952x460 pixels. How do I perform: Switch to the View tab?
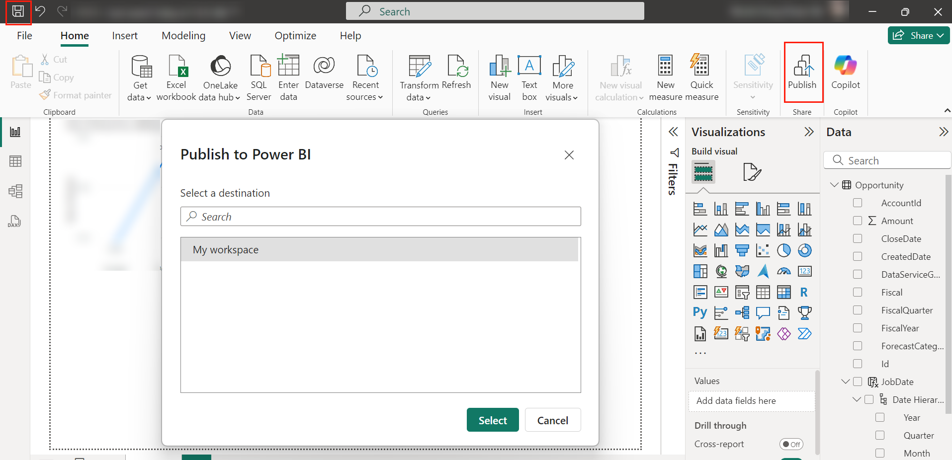240,36
